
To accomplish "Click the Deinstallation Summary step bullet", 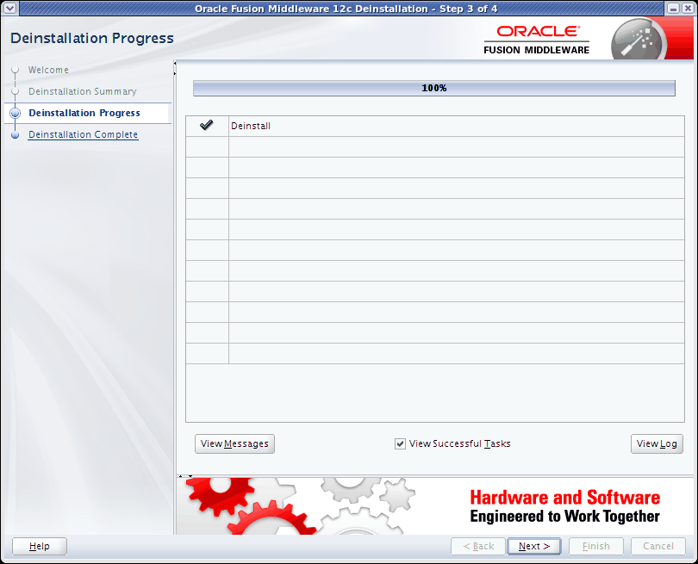I will 16,91.
